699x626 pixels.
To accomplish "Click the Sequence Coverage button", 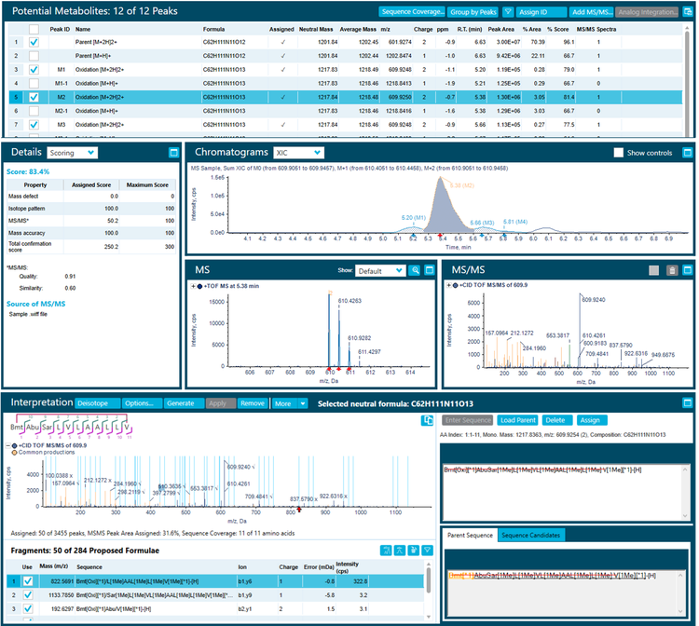I will coord(411,12).
